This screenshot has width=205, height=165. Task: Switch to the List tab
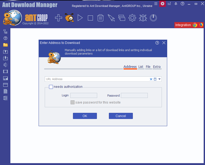(x=141, y=67)
